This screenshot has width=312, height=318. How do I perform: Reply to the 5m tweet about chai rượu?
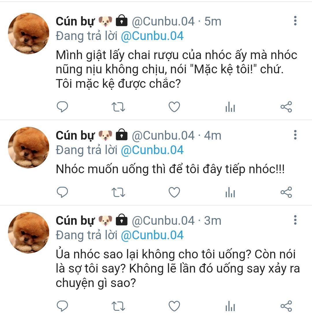coord(62,107)
